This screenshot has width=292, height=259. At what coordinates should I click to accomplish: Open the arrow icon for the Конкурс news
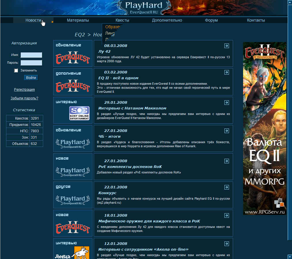[x=227, y=187]
